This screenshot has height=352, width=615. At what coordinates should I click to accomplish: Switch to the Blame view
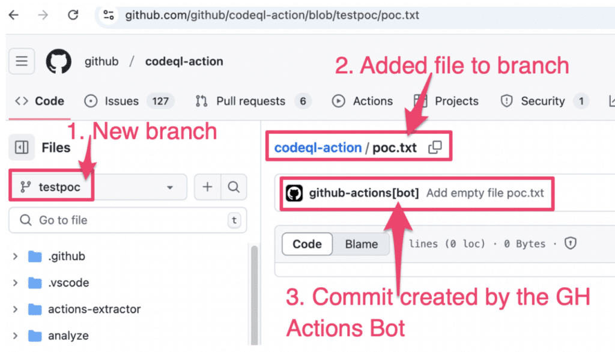(361, 244)
